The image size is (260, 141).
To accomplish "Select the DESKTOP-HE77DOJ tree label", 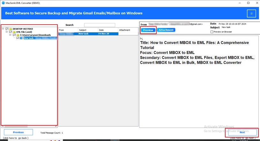I will pyautogui.click(x=23, y=29).
